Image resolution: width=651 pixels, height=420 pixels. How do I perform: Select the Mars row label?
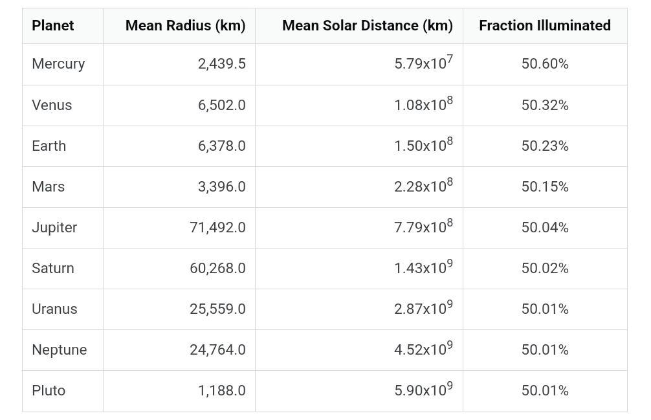click(49, 187)
